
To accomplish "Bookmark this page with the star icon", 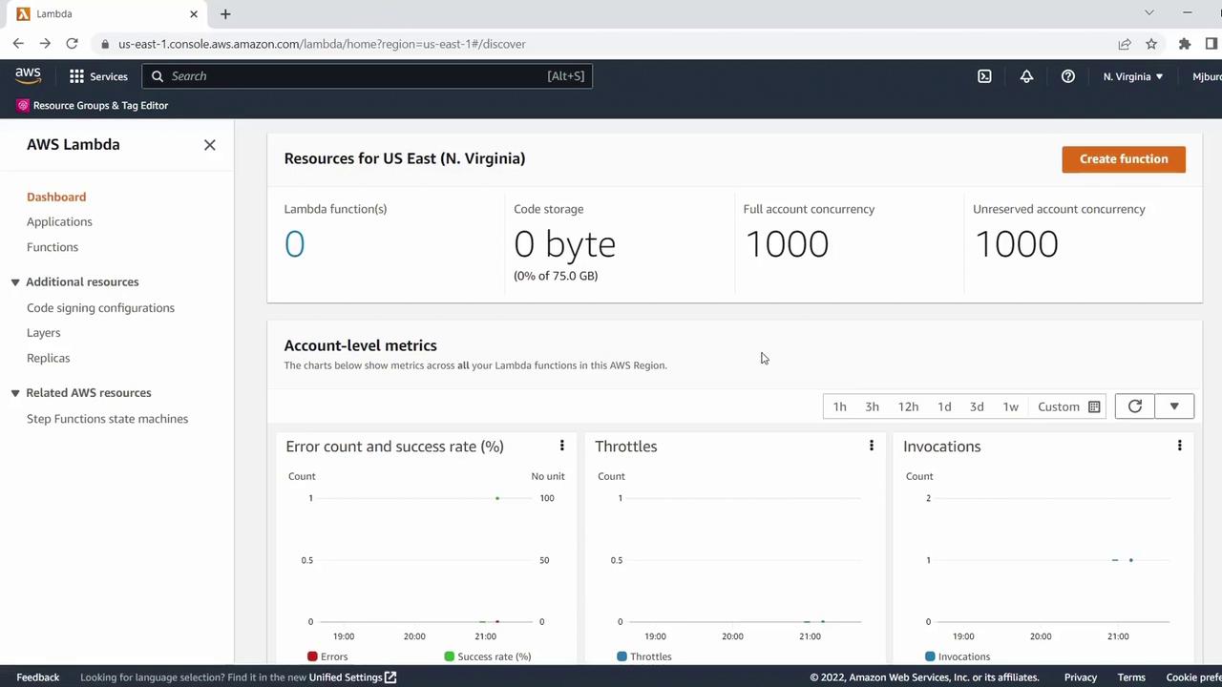I will [1151, 44].
